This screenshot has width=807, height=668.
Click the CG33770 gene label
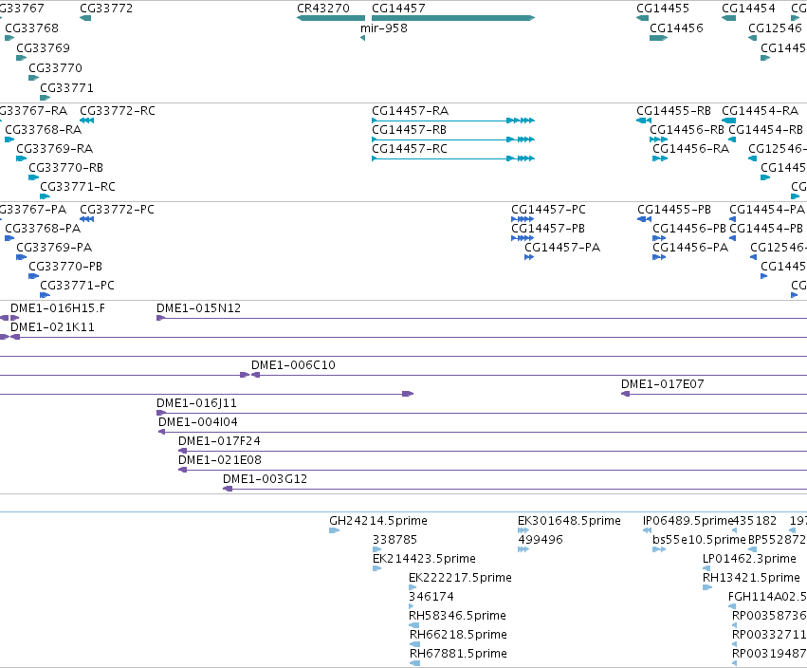point(56,68)
